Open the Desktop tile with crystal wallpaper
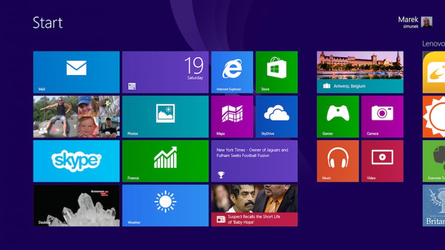This screenshot has width=445, height=250. tap(76, 206)
